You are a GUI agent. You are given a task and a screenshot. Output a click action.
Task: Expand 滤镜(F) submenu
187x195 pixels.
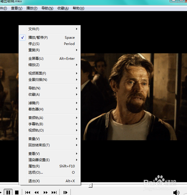pyautogui.click(x=49, y=103)
